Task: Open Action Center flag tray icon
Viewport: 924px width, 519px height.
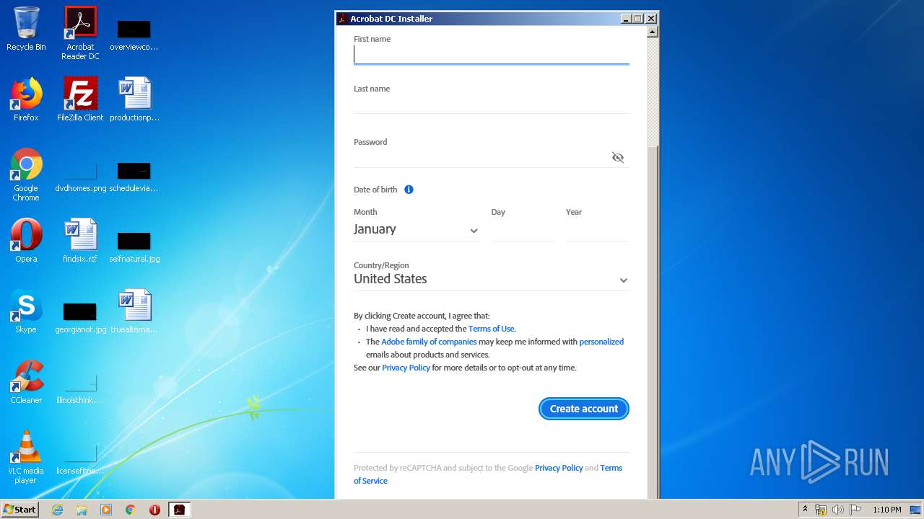Action: (855, 510)
